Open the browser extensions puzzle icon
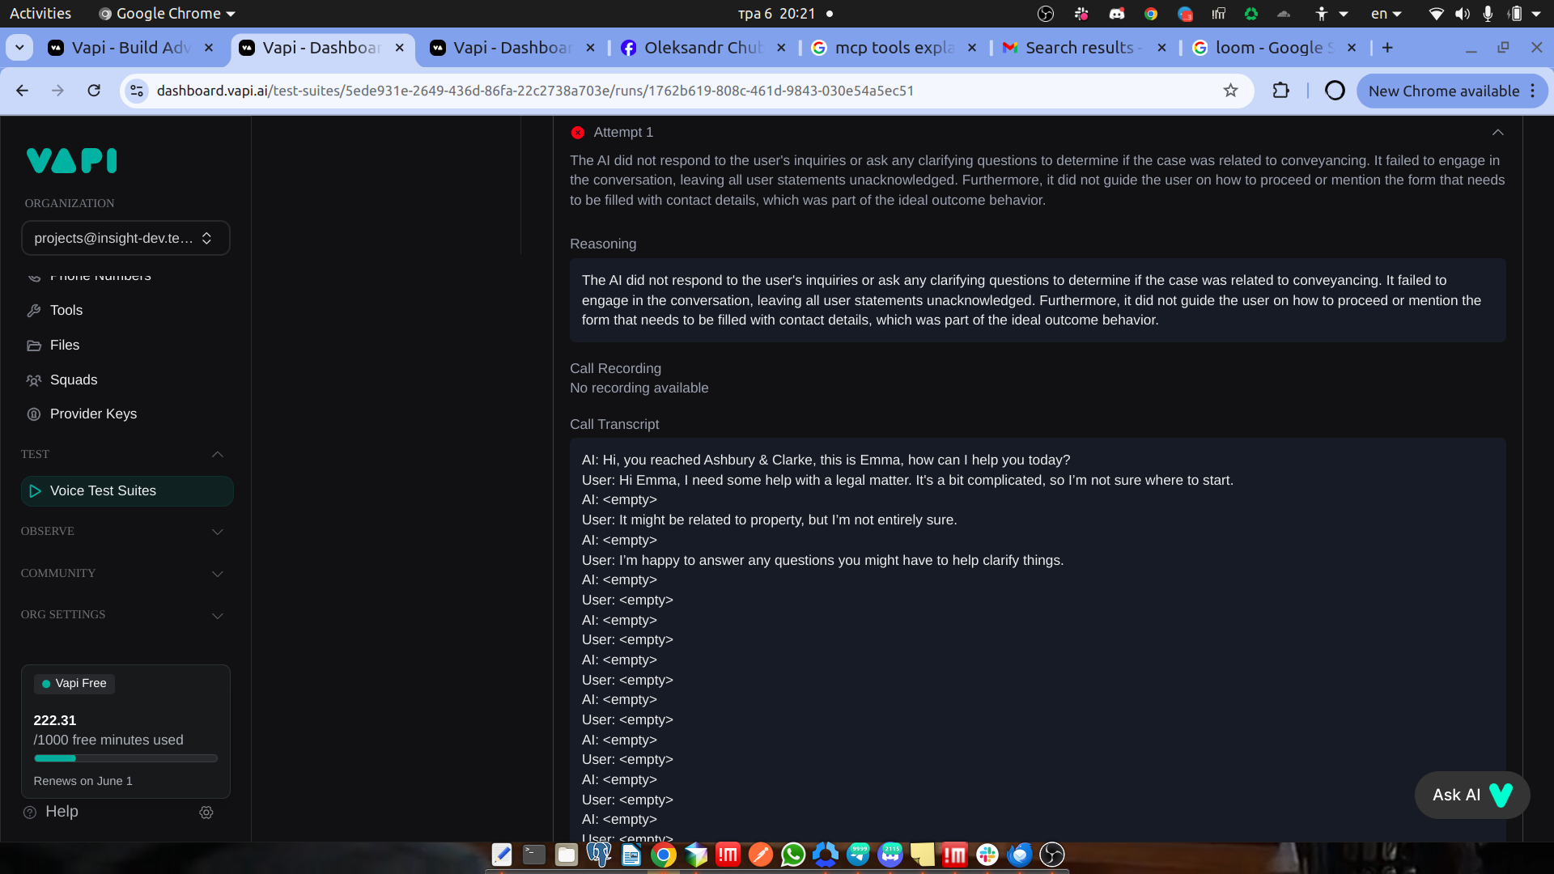 1281,91
